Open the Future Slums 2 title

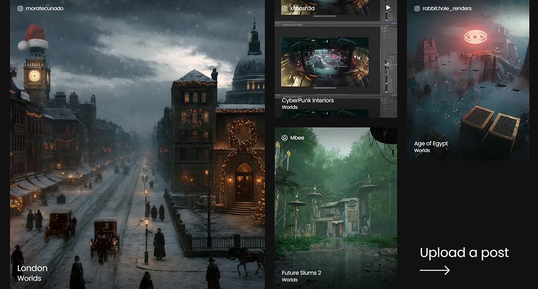coord(301,273)
